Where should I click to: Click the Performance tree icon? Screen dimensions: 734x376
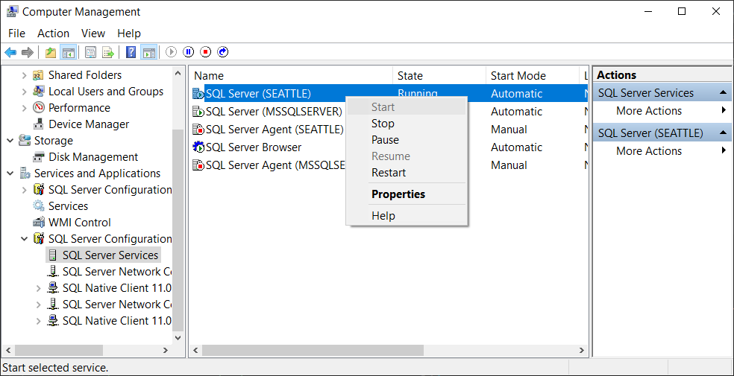click(39, 108)
